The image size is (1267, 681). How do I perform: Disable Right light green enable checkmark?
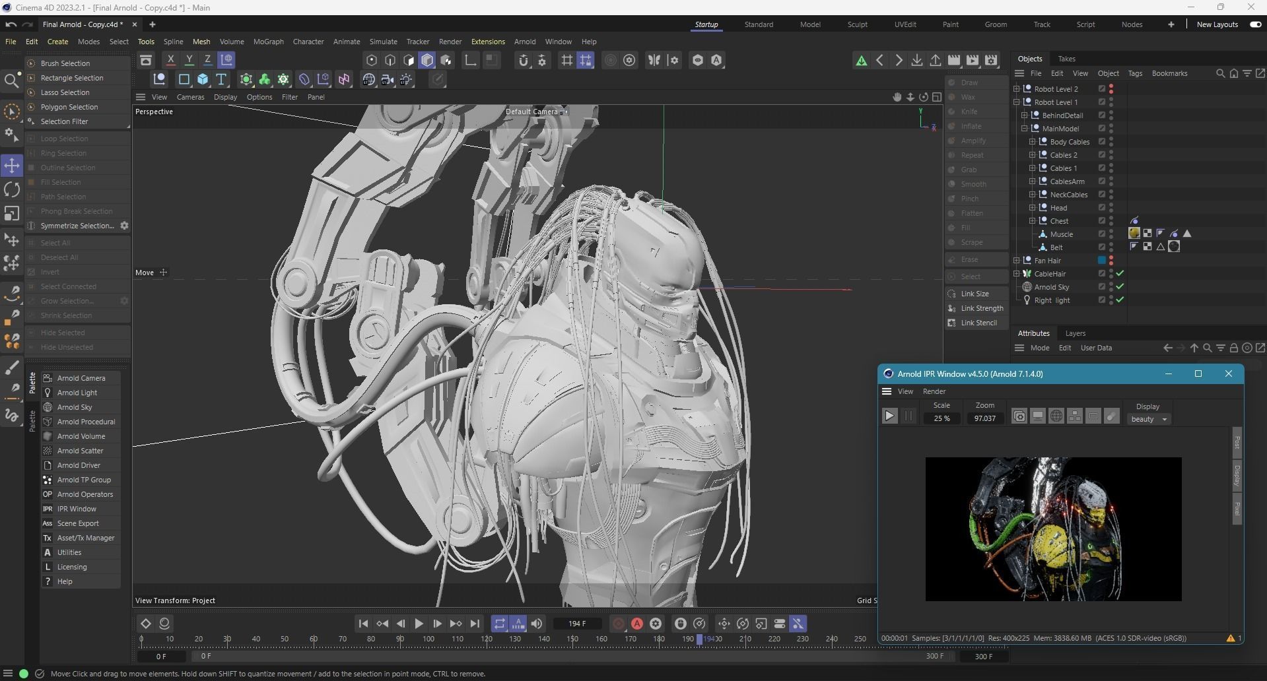click(1120, 300)
